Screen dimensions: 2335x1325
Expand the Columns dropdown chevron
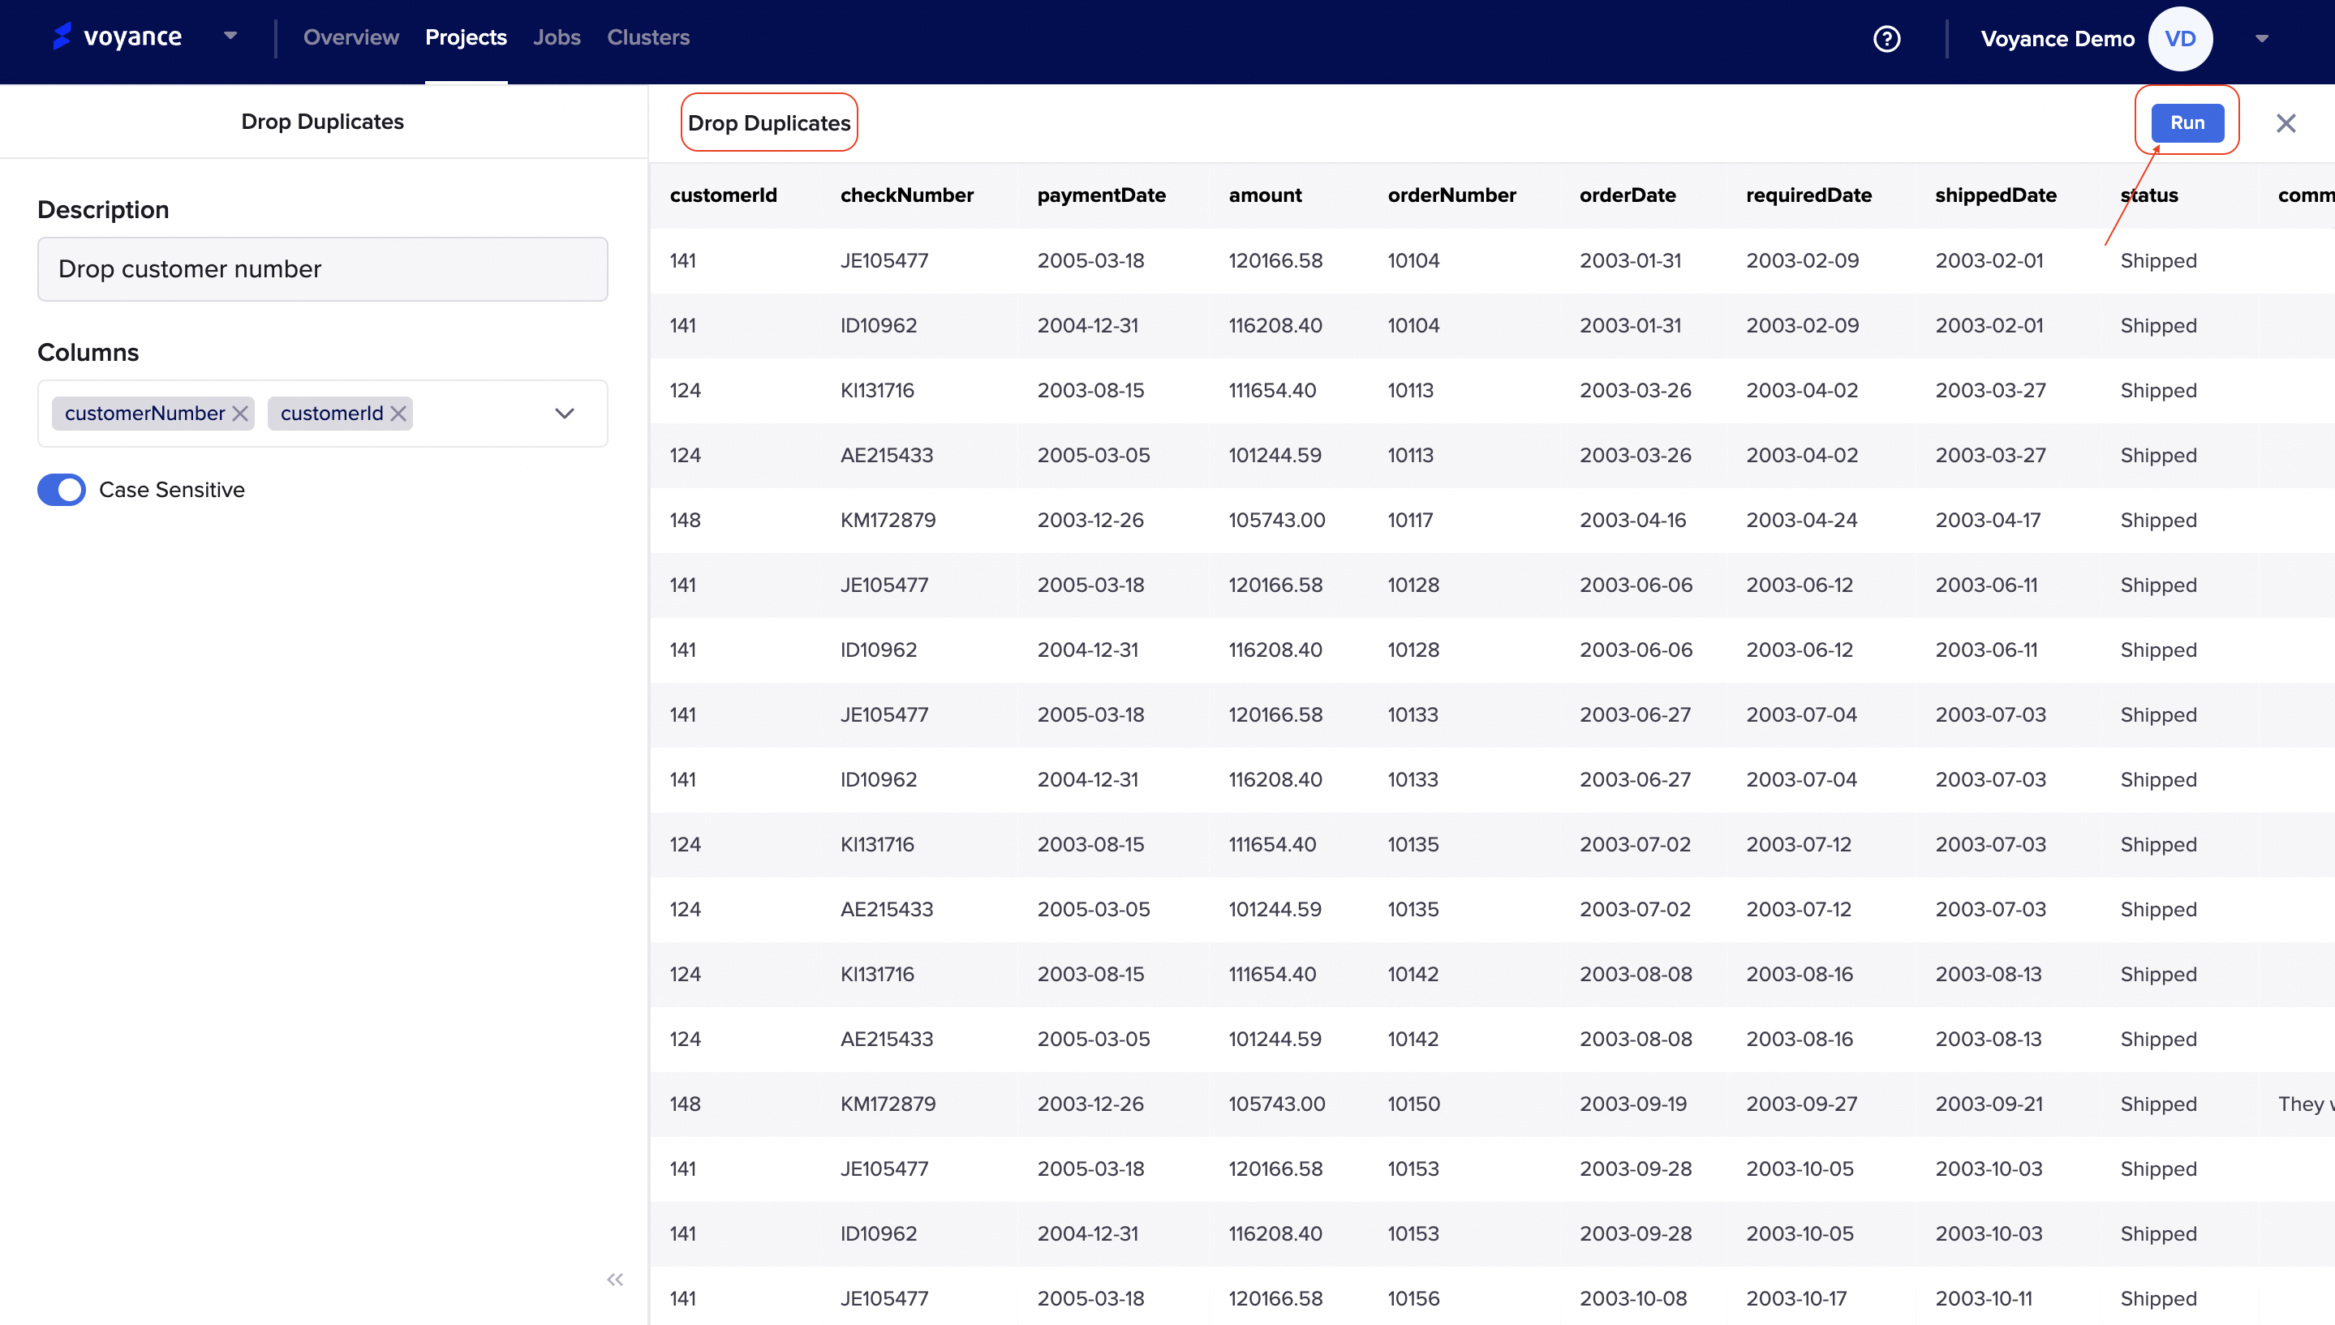pos(565,414)
